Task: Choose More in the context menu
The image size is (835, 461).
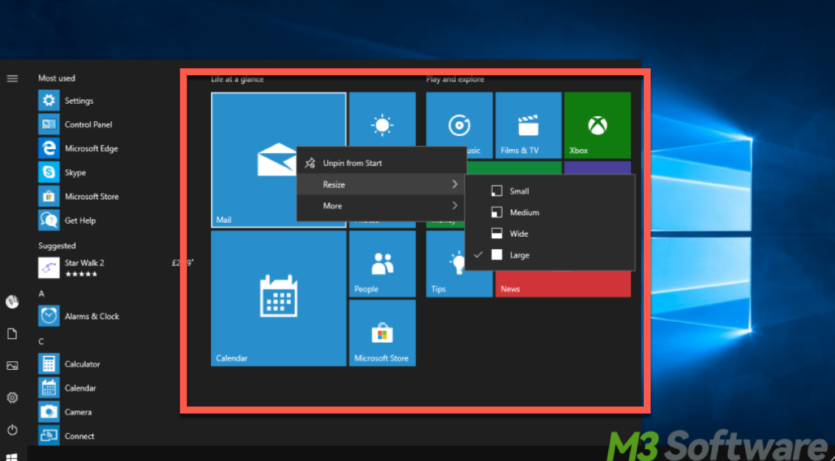Action: 381,205
